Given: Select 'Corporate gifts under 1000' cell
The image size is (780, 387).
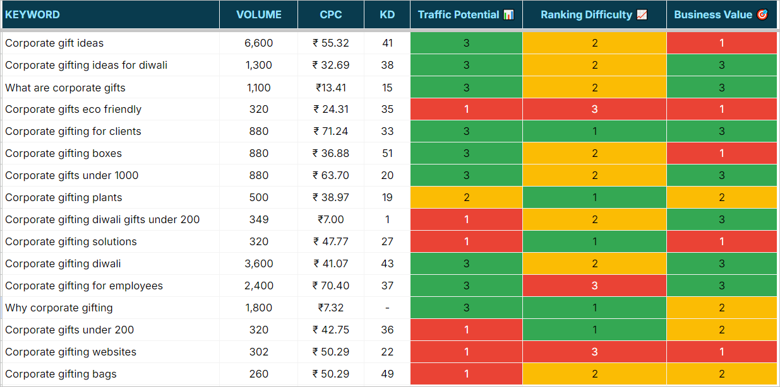Looking at the screenshot, I should click(x=111, y=175).
